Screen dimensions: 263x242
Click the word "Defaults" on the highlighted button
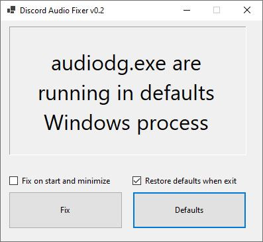tap(189, 210)
